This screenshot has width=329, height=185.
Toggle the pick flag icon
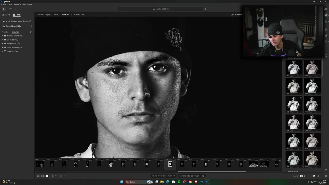(171, 176)
